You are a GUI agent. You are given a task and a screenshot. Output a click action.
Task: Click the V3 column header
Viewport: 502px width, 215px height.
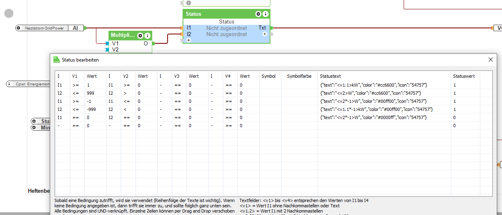pos(177,76)
